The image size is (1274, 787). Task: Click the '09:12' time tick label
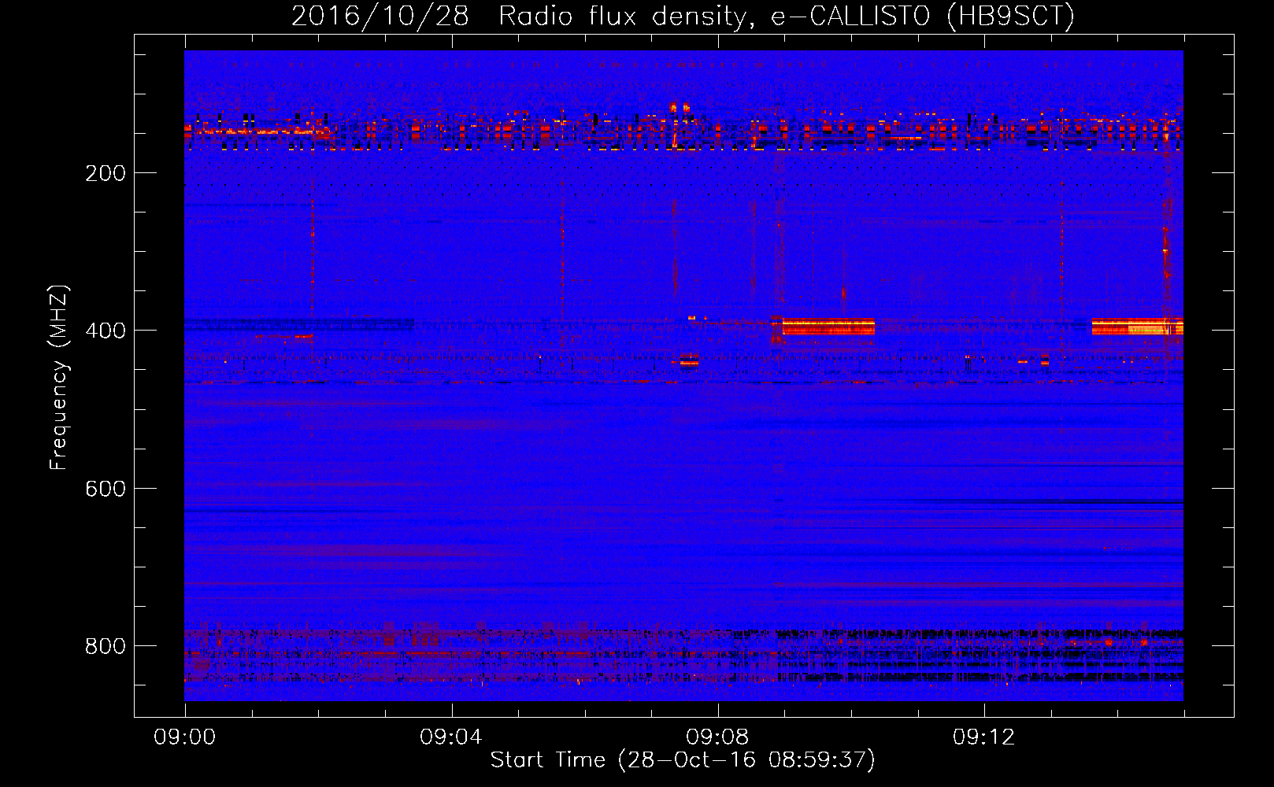(983, 737)
